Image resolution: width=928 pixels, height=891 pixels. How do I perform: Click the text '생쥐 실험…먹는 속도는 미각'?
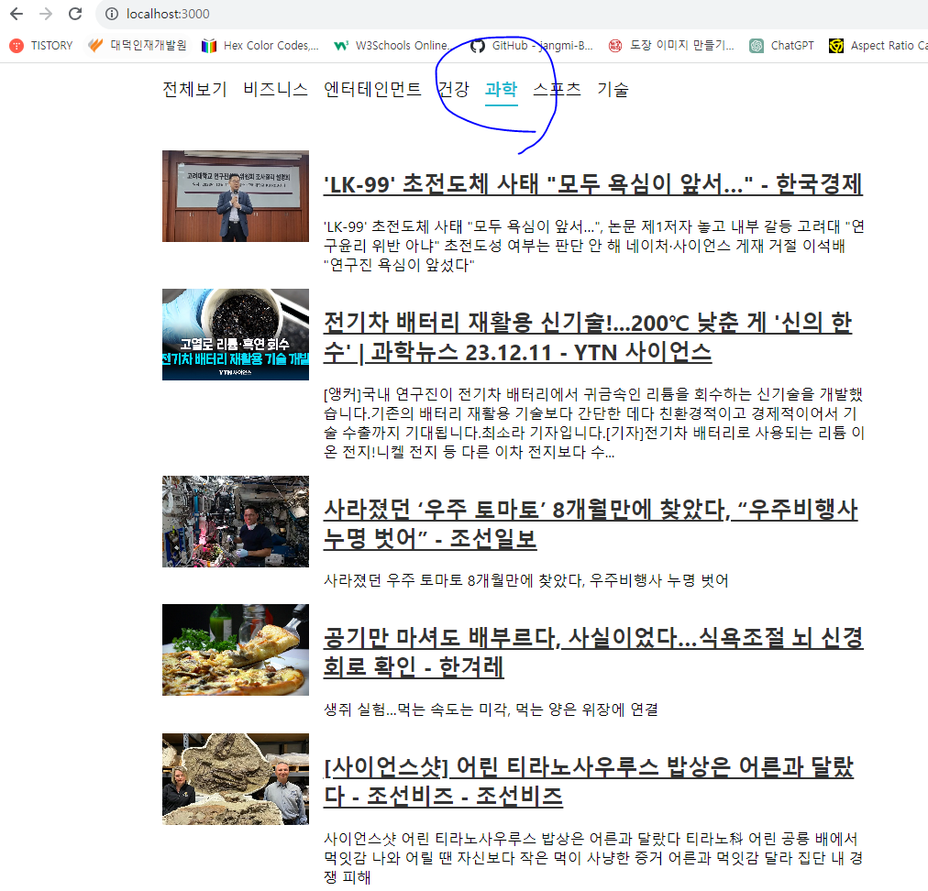[x=416, y=709]
